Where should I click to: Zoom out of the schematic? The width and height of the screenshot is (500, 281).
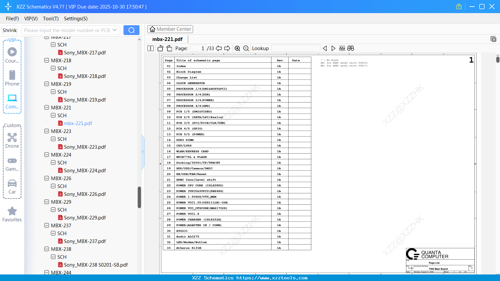[x=246, y=48]
